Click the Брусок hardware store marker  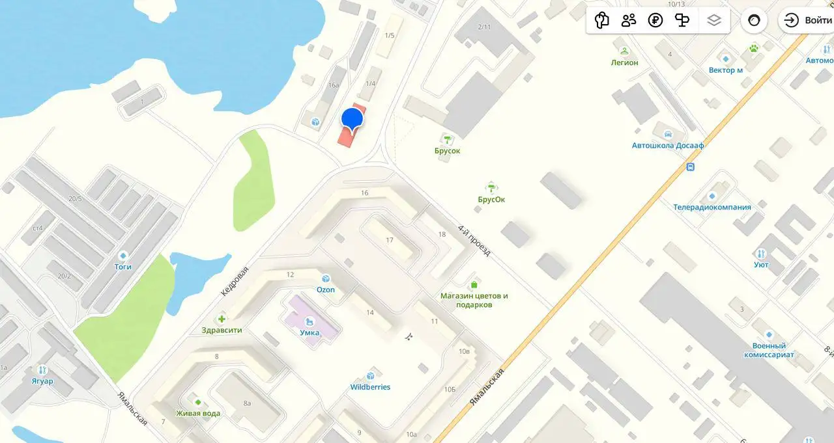click(448, 139)
